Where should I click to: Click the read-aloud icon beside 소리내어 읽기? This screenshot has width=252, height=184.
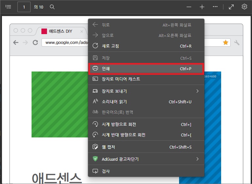click(95, 101)
